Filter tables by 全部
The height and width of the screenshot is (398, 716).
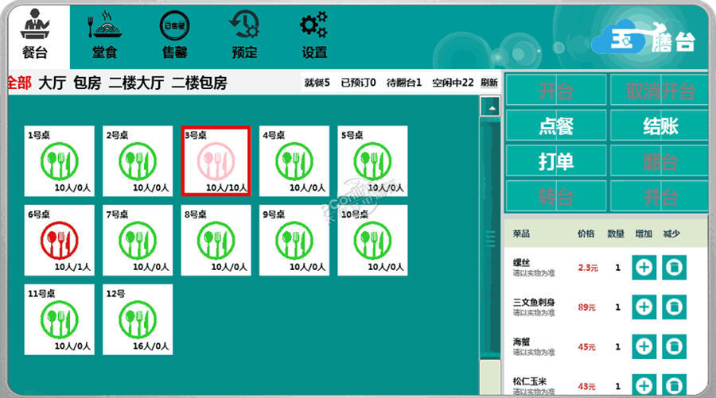coord(20,83)
